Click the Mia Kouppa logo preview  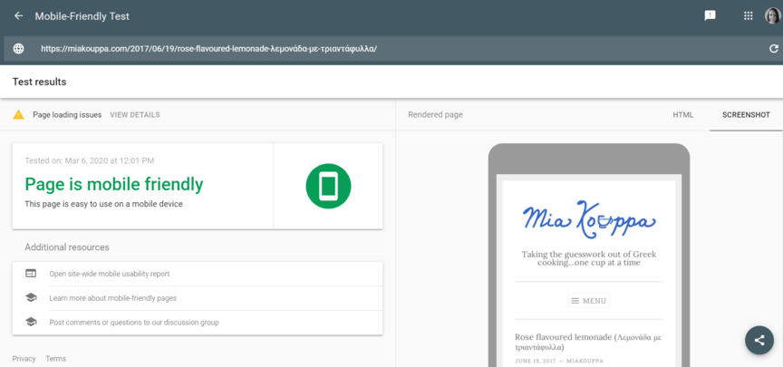click(x=589, y=221)
